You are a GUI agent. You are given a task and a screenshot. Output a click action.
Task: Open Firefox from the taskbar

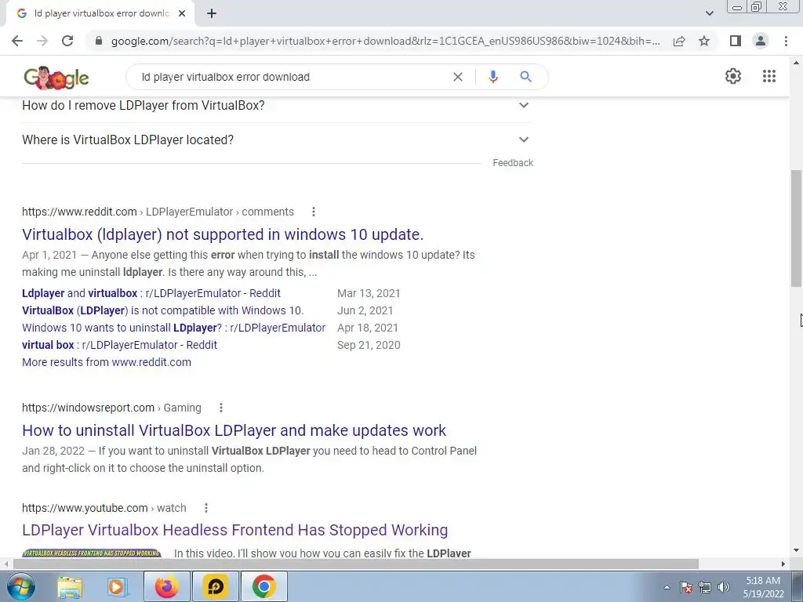pos(167,586)
